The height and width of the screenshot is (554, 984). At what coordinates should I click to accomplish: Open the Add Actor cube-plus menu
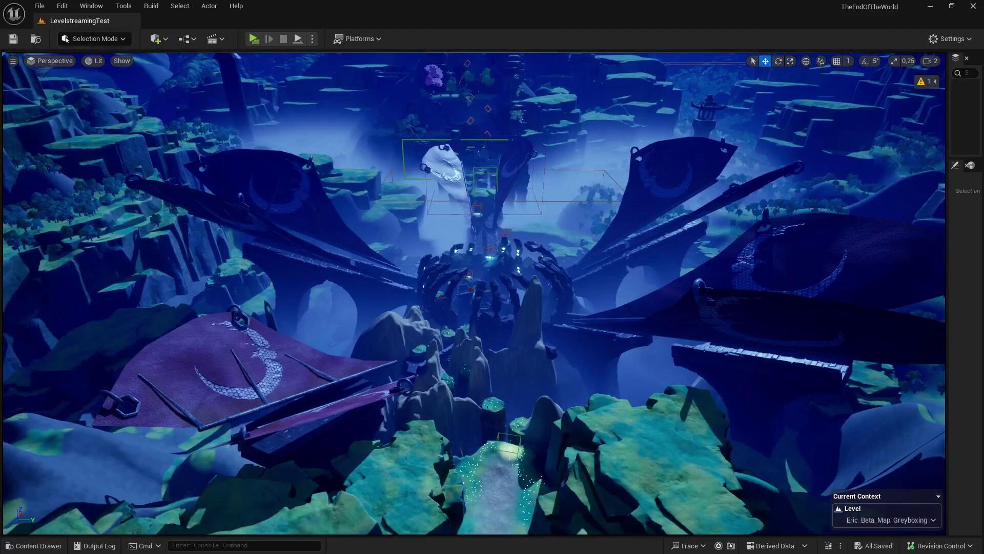[159, 39]
